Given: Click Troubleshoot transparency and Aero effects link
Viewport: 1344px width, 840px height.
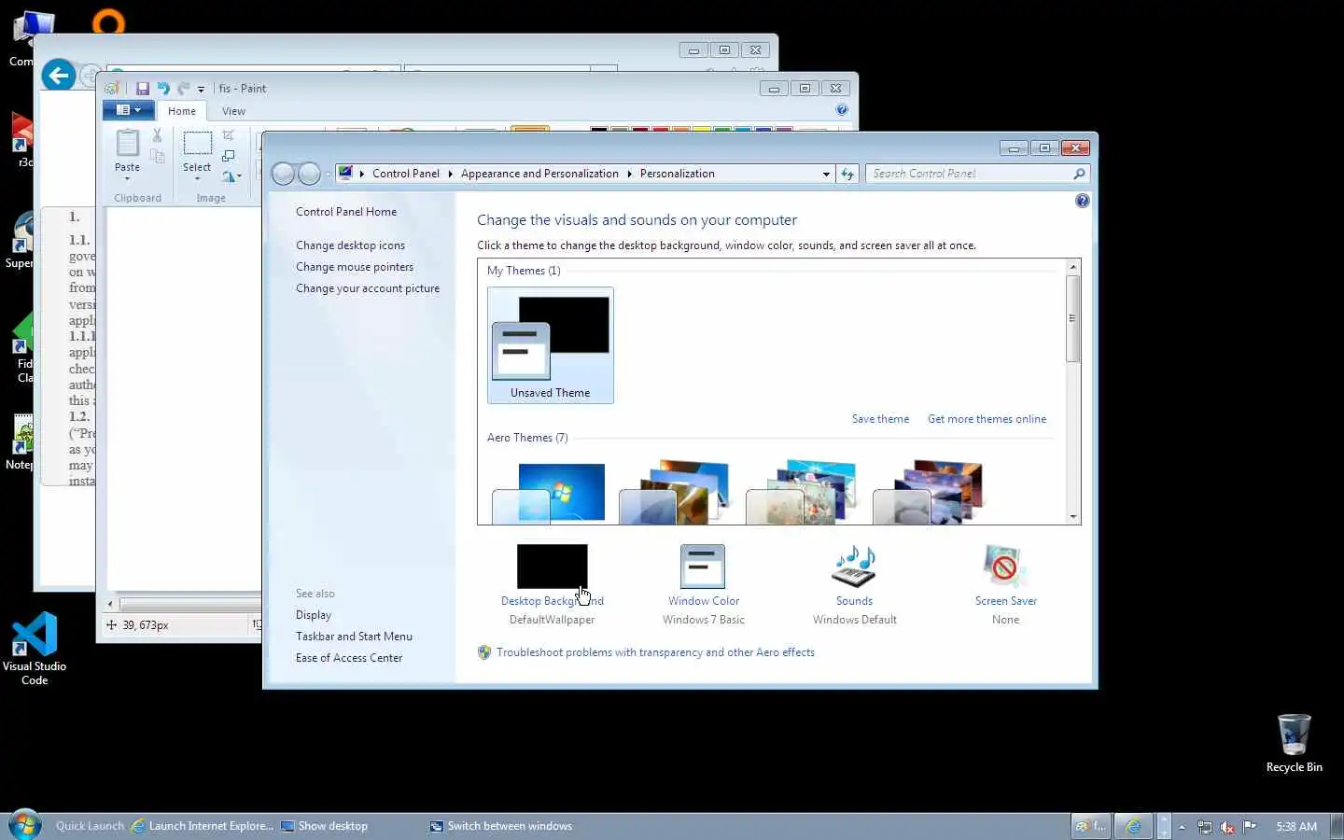Looking at the screenshot, I should point(655,652).
